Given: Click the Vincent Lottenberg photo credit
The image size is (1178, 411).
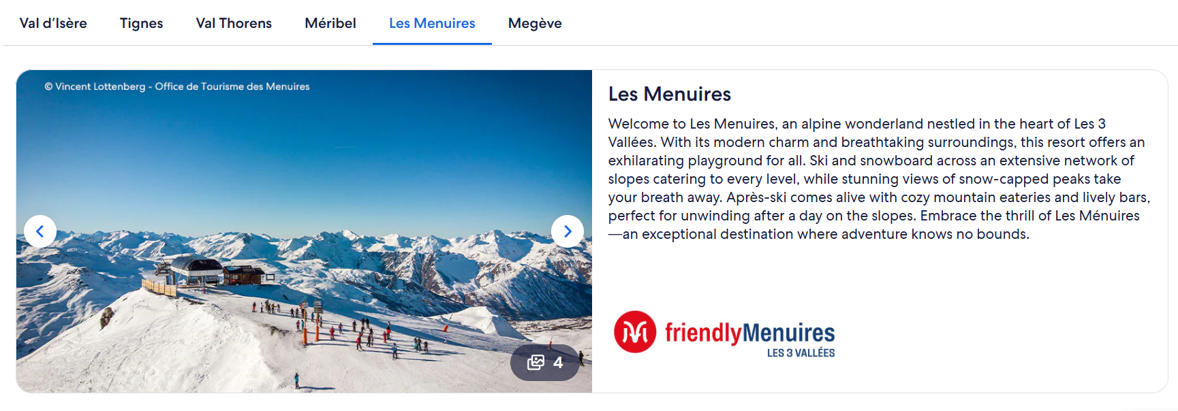Looking at the screenshot, I should pyautogui.click(x=177, y=86).
